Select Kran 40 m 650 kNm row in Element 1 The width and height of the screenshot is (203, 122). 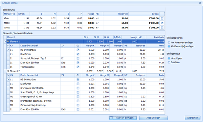(x=86, y=63)
